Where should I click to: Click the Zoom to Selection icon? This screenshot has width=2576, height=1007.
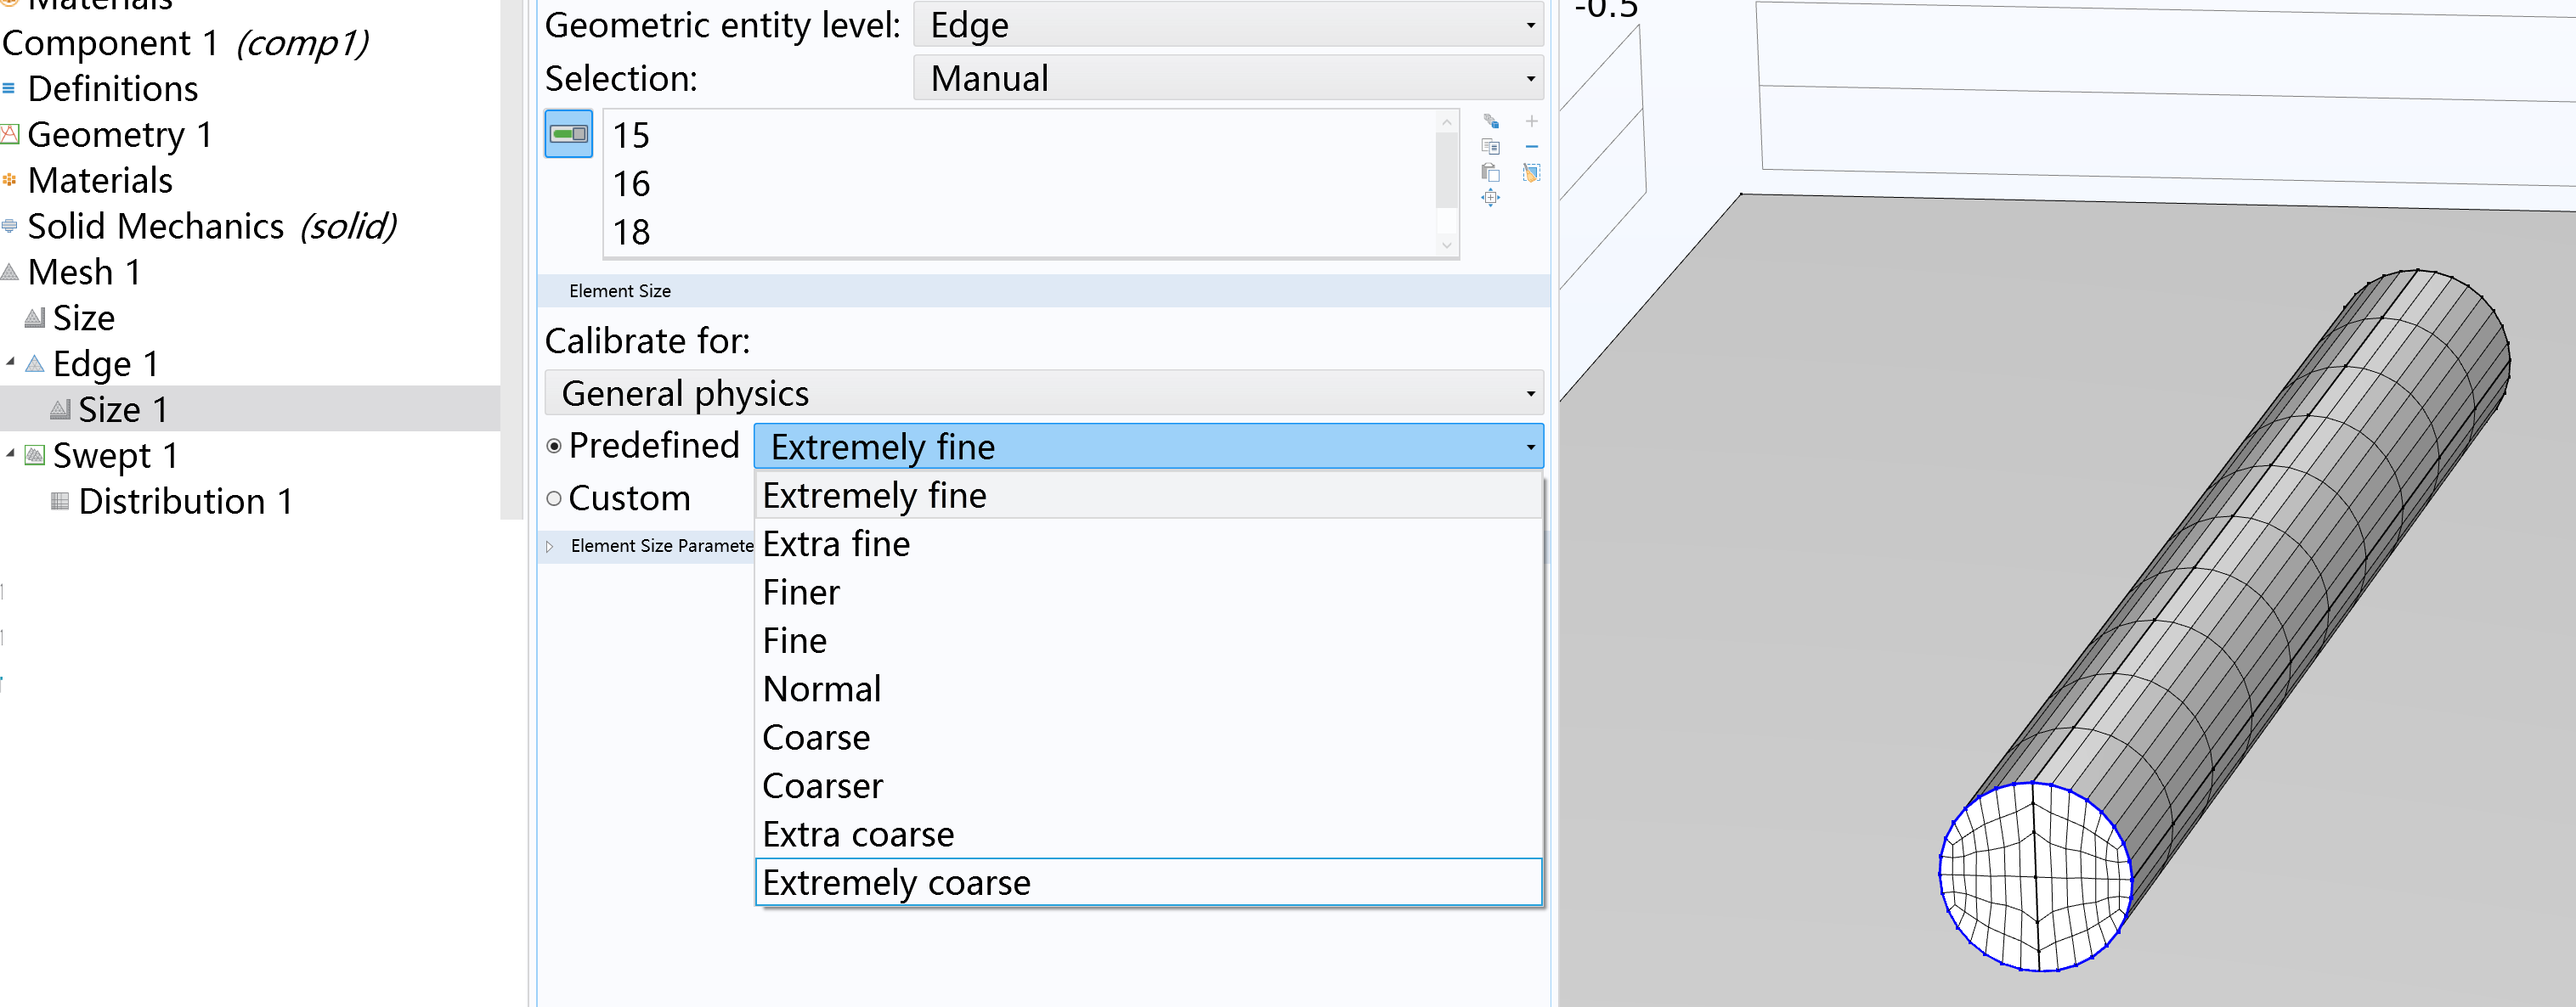coord(1490,198)
